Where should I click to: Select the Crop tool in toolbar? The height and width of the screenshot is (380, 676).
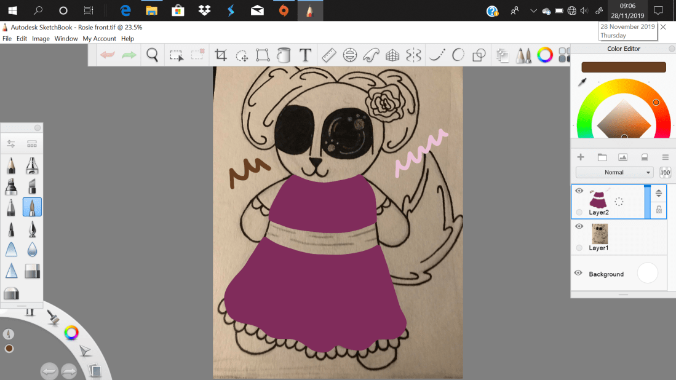tap(221, 55)
